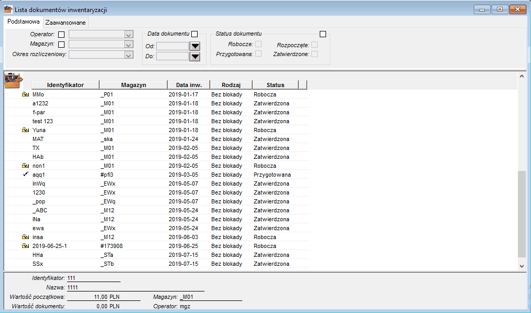Click the window title bar app icon
Image resolution: width=531 pixels, height=313 pixels.
click(8, 9)
